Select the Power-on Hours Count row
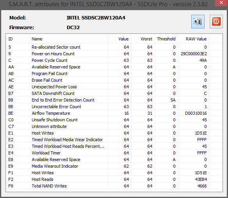The image size is (228, 198). coord(114,54)
